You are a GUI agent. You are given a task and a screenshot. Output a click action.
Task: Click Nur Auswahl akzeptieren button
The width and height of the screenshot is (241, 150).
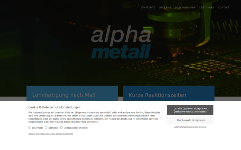190,120
